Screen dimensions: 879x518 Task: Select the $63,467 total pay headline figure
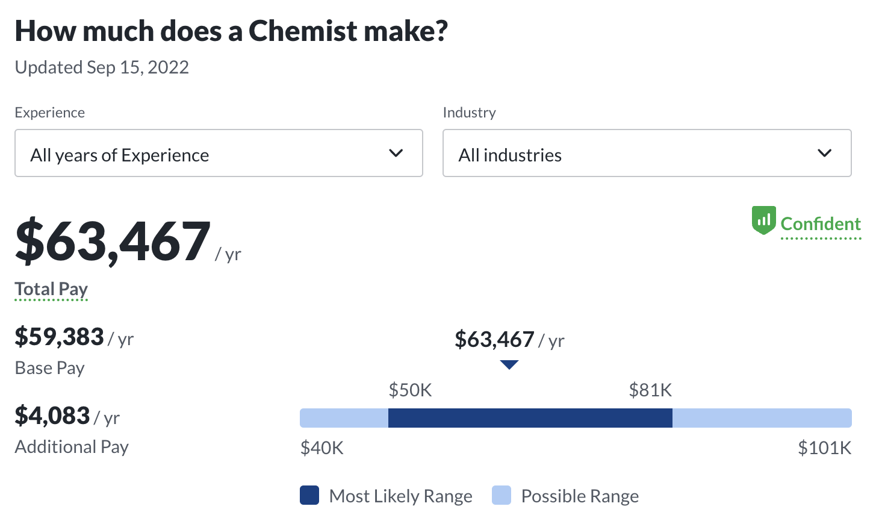click(x=113, y=242)
